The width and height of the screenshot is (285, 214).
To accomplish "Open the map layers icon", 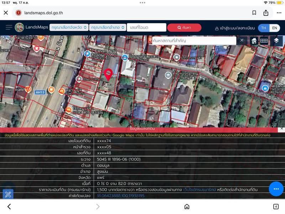I will point(276,41).
